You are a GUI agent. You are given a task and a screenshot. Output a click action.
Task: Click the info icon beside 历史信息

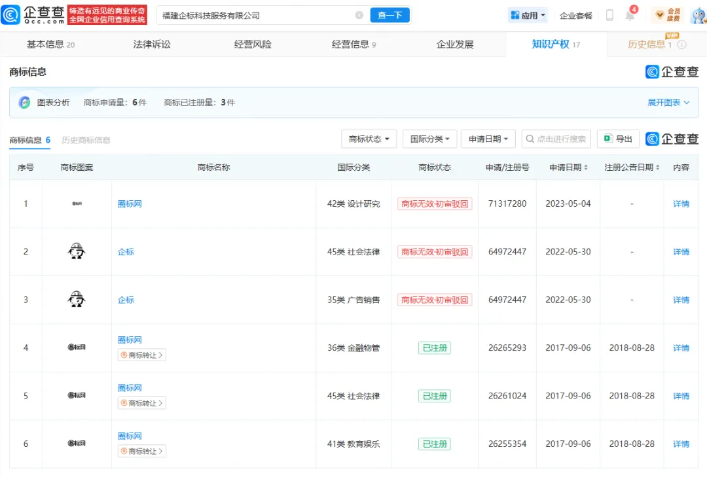[x=682, y=44]
